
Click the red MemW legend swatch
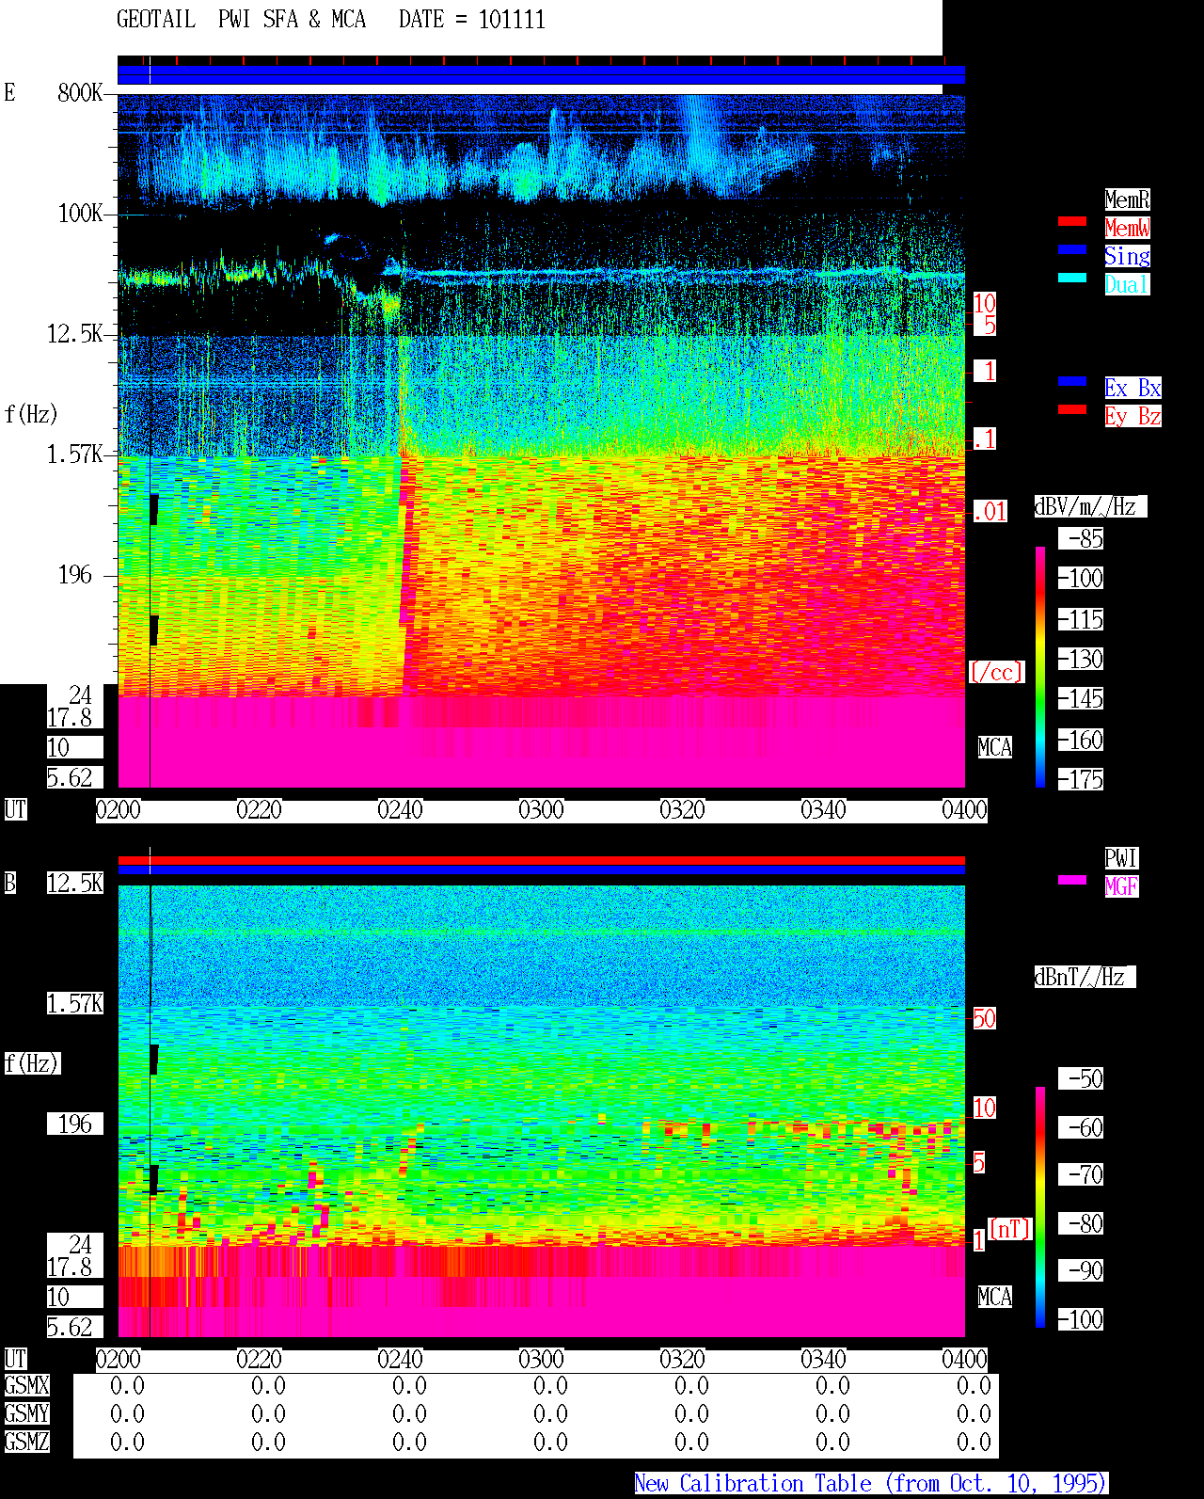click(1072, 221)
